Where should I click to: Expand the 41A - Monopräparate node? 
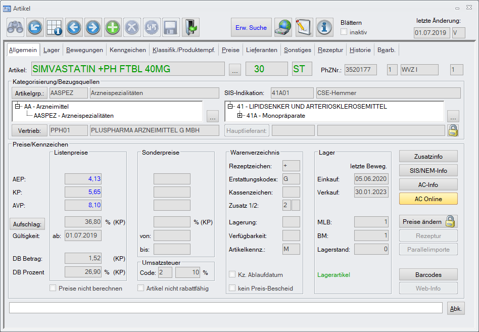click(240, 116)
